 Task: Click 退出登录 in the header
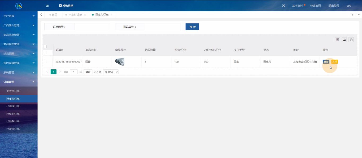334,6
